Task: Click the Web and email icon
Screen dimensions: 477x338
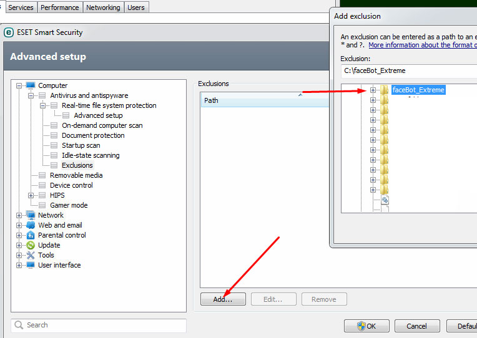Action: coord(31,225)
